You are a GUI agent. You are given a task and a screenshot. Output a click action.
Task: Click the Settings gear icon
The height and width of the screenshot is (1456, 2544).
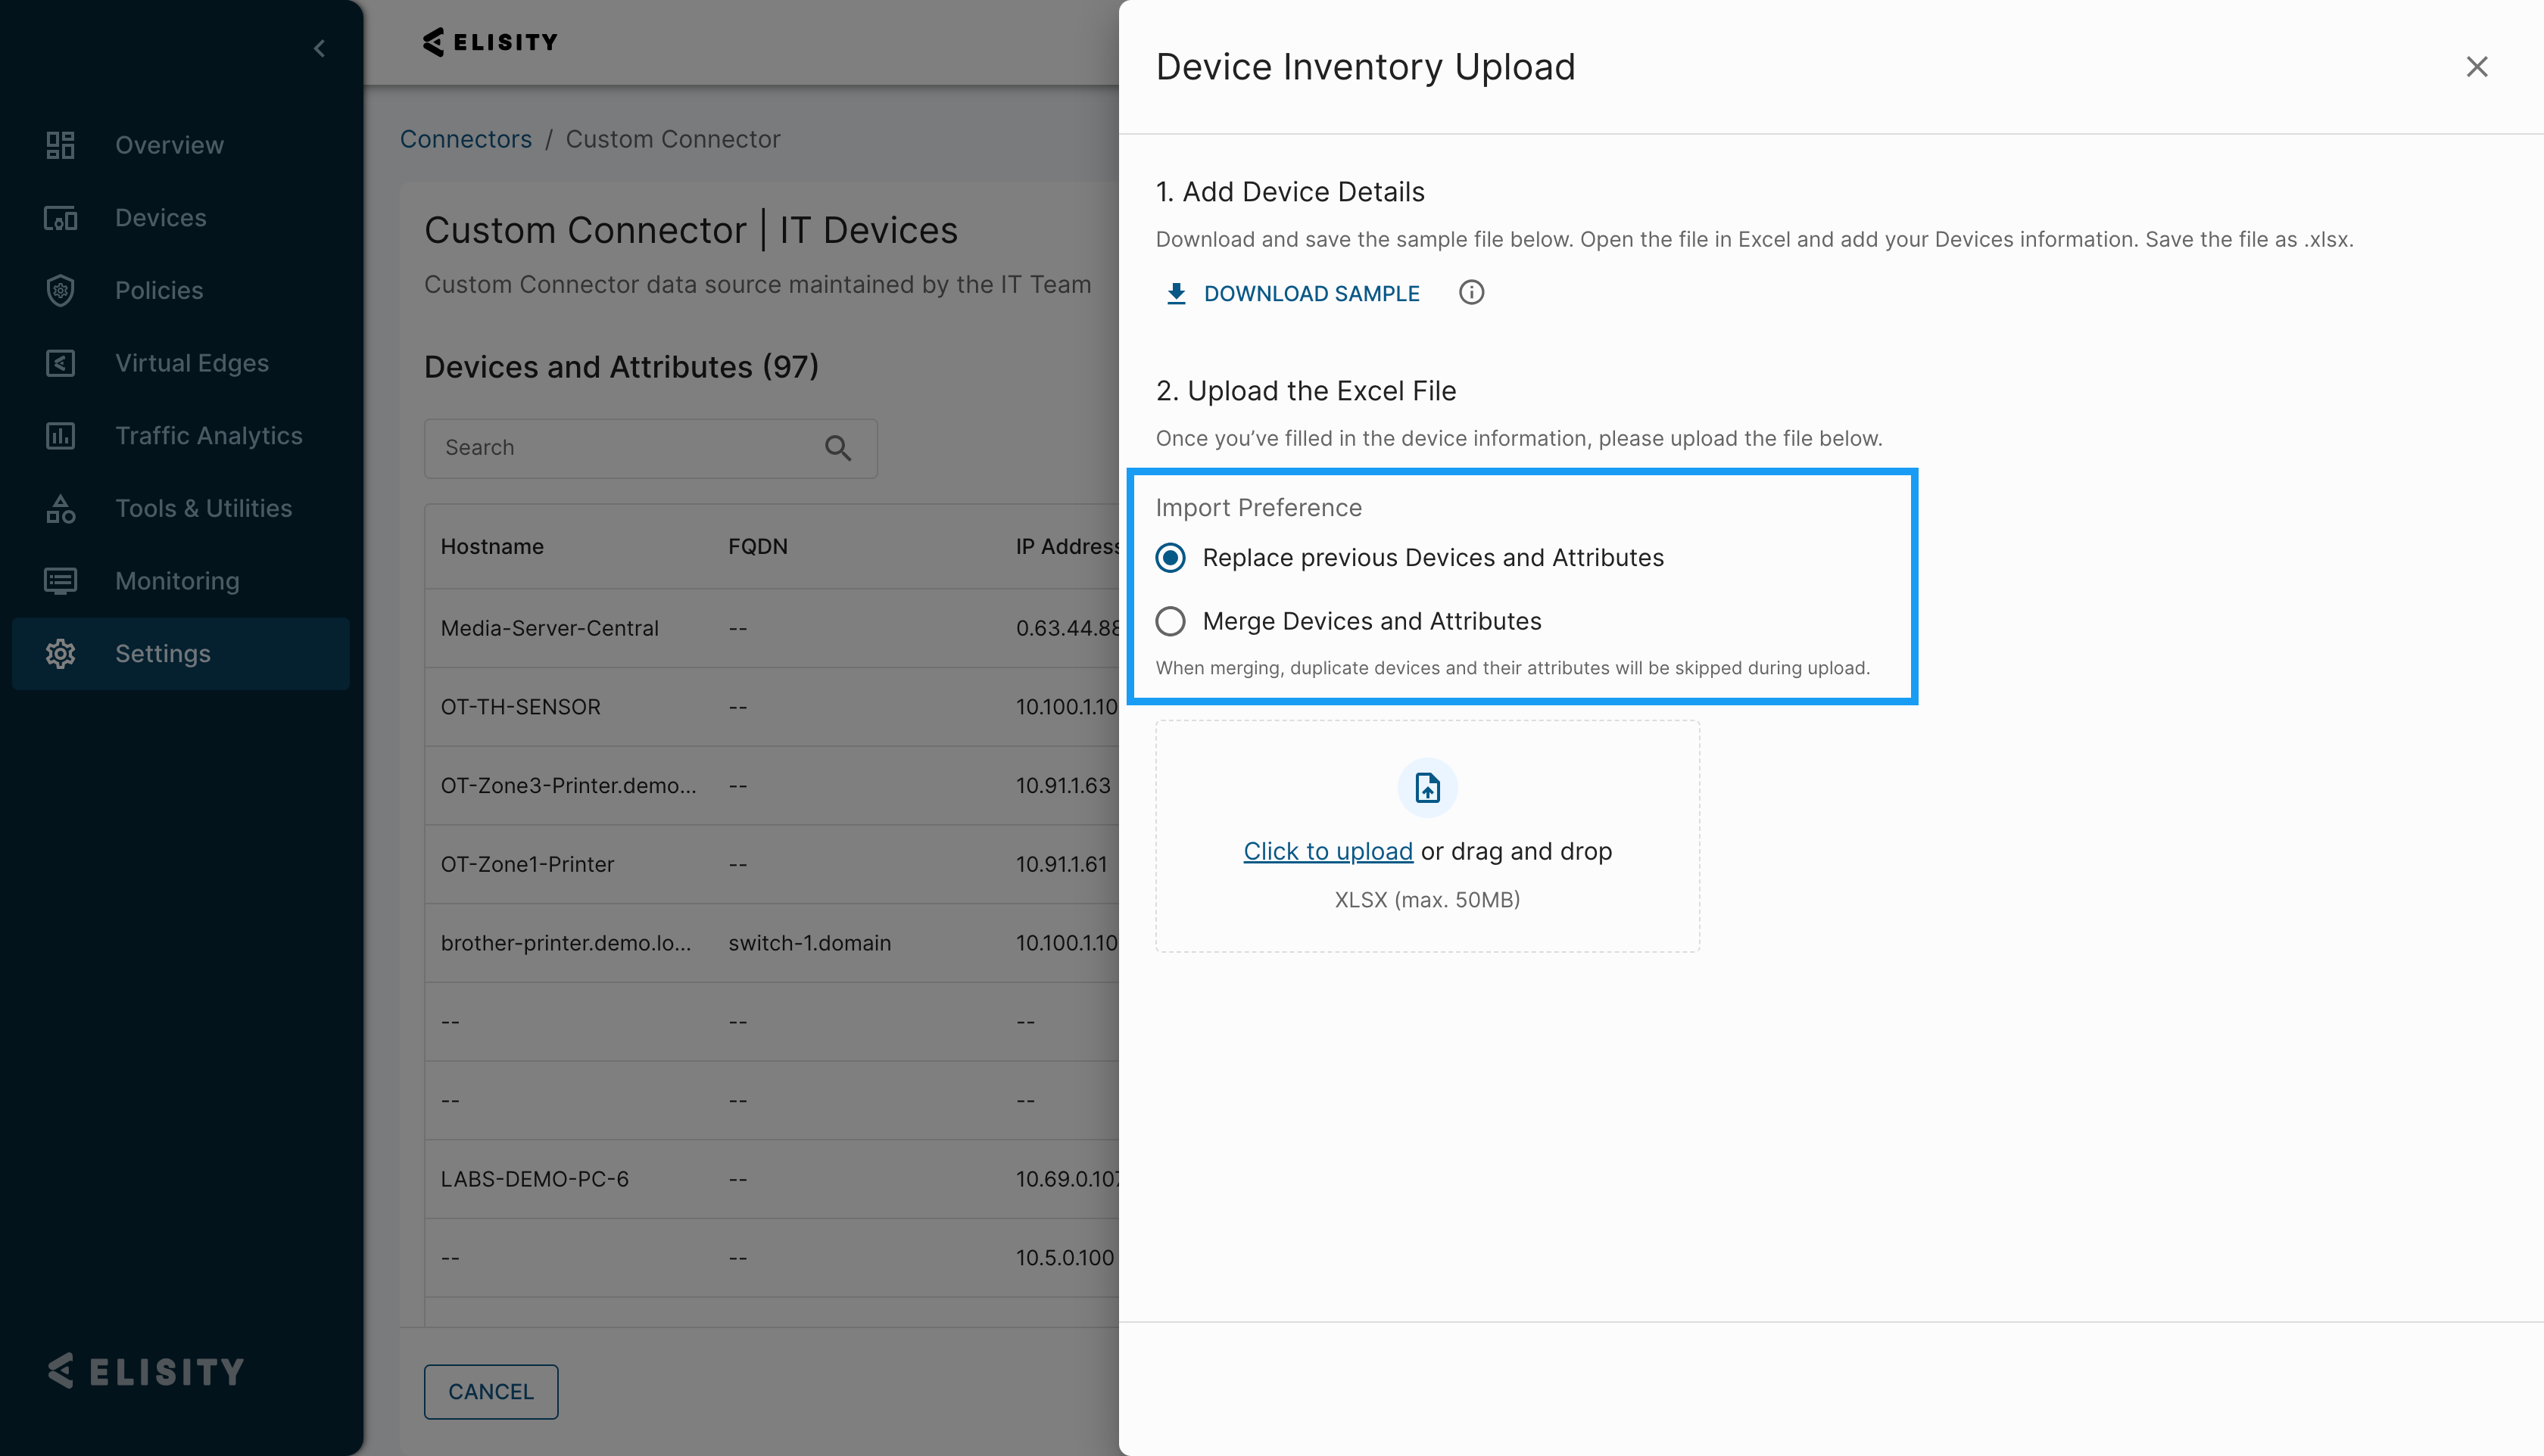tap(60, 654)
